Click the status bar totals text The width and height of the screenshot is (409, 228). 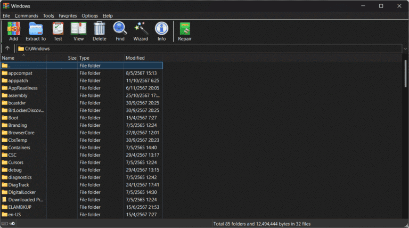(262, 224)
